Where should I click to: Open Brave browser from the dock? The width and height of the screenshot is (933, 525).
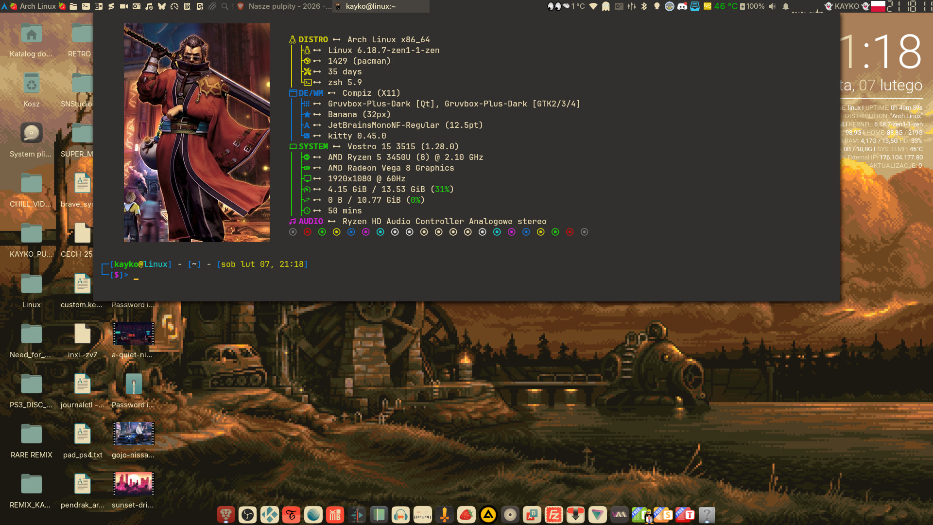[226, 515]
